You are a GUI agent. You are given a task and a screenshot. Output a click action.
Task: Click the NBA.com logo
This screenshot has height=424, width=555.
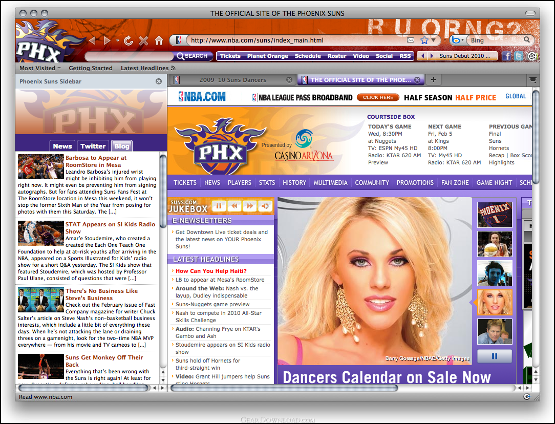tap(202, 97)
